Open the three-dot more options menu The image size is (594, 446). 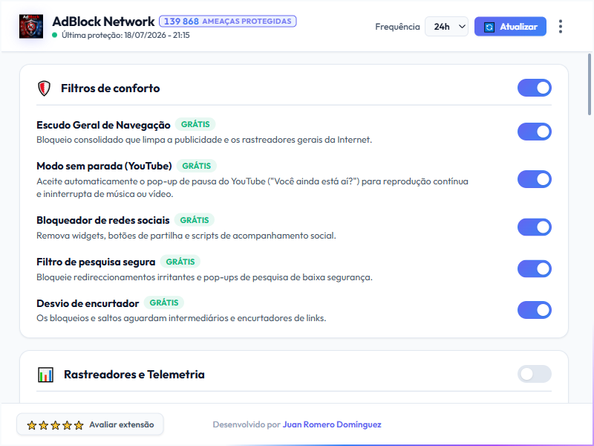(561, 27)
